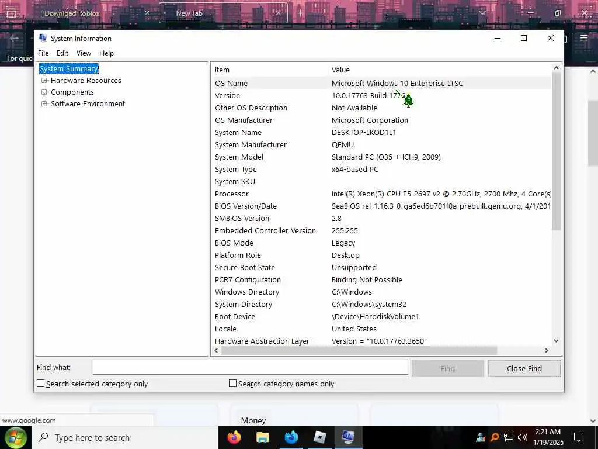Click the Close Find button
Screen dimensions: 598x449
(524, 368)
